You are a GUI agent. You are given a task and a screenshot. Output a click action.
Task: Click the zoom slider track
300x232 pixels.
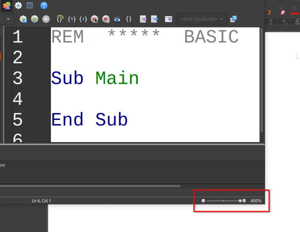[x=223, y=201]
